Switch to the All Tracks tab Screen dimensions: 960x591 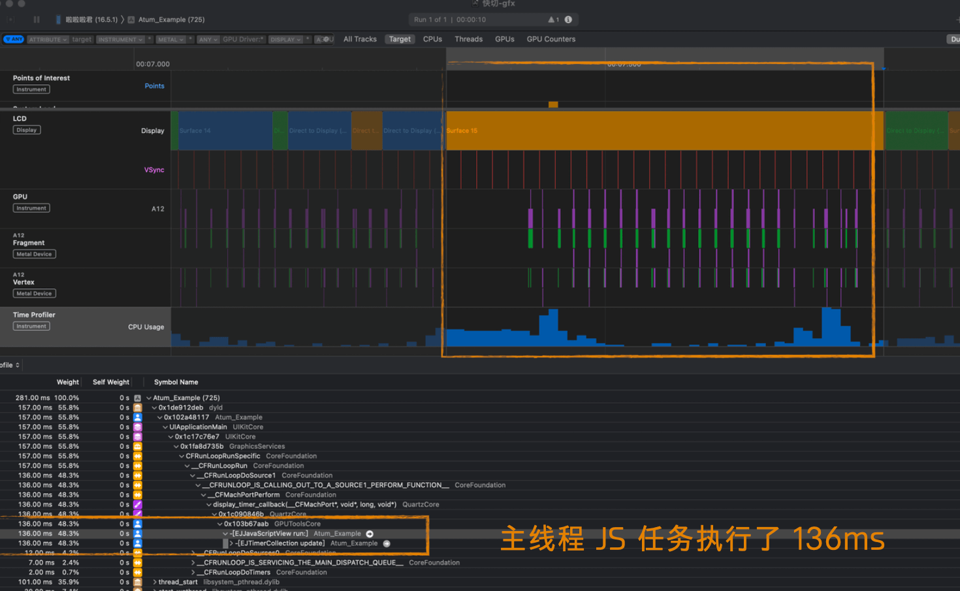pos(360,39)
